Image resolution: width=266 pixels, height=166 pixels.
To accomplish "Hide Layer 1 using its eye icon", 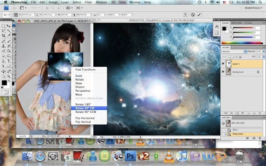I will [223, 63].
